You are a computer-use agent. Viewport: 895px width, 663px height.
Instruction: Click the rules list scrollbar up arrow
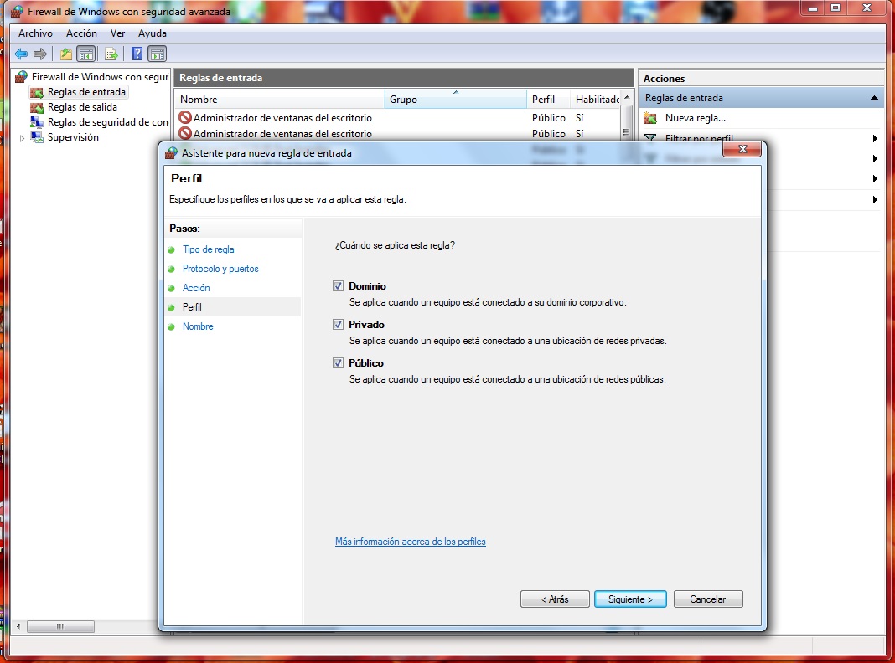point(627,97)
